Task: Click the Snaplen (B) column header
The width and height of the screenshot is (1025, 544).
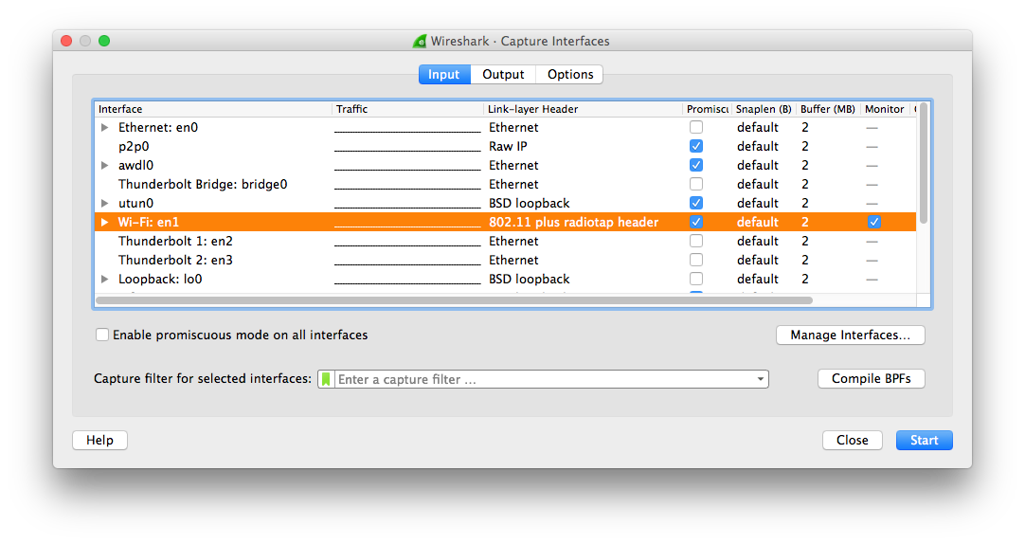Action: coord(764,109)
